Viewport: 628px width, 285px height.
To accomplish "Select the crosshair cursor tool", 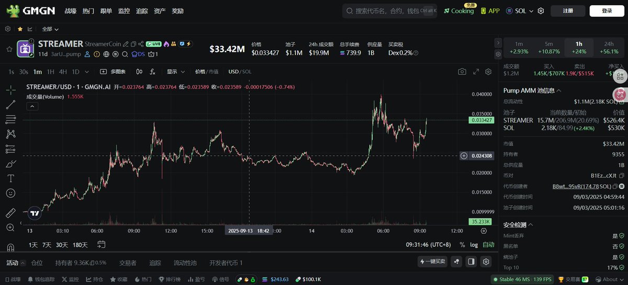I will (10, 90).
